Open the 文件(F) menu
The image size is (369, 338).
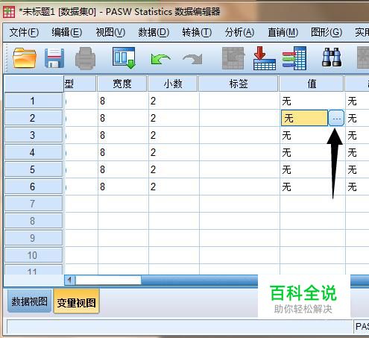[24, 32]
